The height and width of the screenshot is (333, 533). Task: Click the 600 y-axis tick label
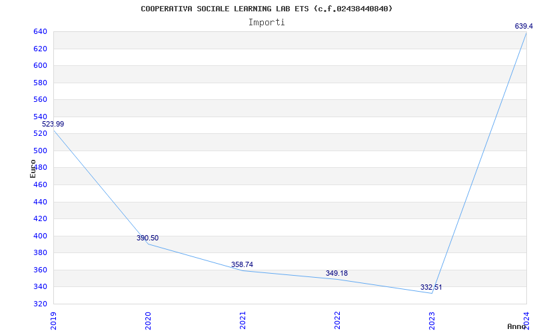40,65
